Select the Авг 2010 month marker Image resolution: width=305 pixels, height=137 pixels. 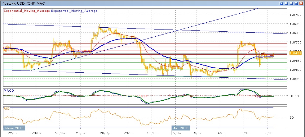[180, 128]
